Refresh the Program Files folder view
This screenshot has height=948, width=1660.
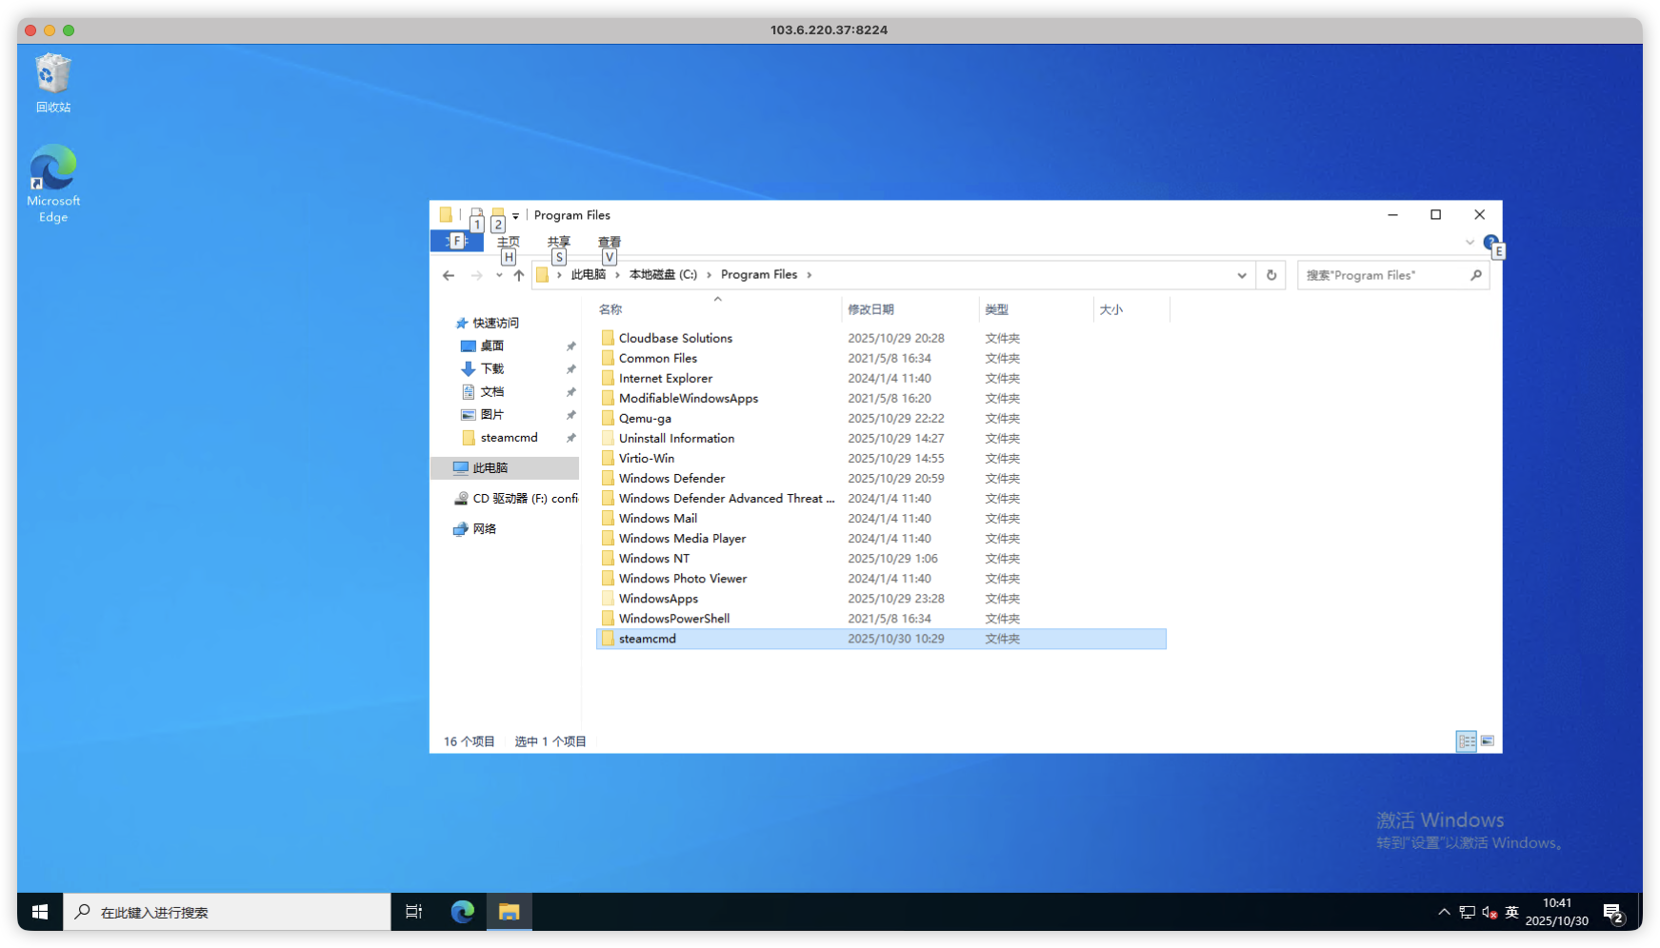(1270, 275)
